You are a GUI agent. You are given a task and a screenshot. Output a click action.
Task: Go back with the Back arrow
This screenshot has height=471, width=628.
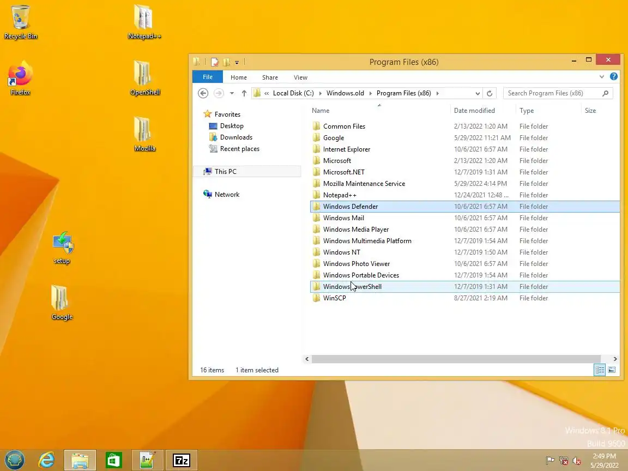click(x=203, y=93)
